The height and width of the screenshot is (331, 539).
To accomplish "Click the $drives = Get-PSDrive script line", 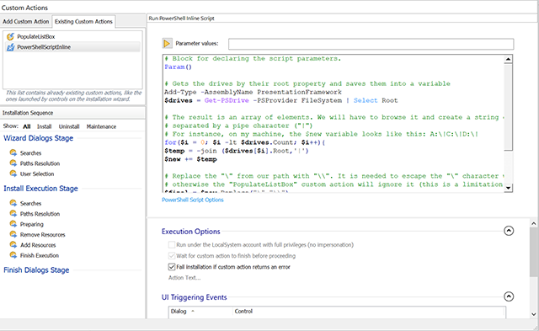I will pos(280,101).
